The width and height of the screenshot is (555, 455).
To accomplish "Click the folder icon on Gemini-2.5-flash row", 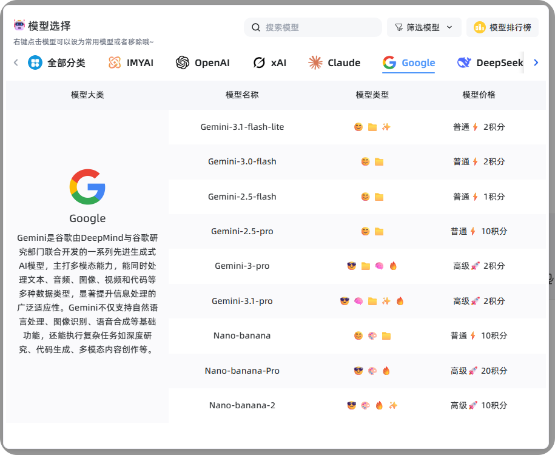I will (379, 197).
